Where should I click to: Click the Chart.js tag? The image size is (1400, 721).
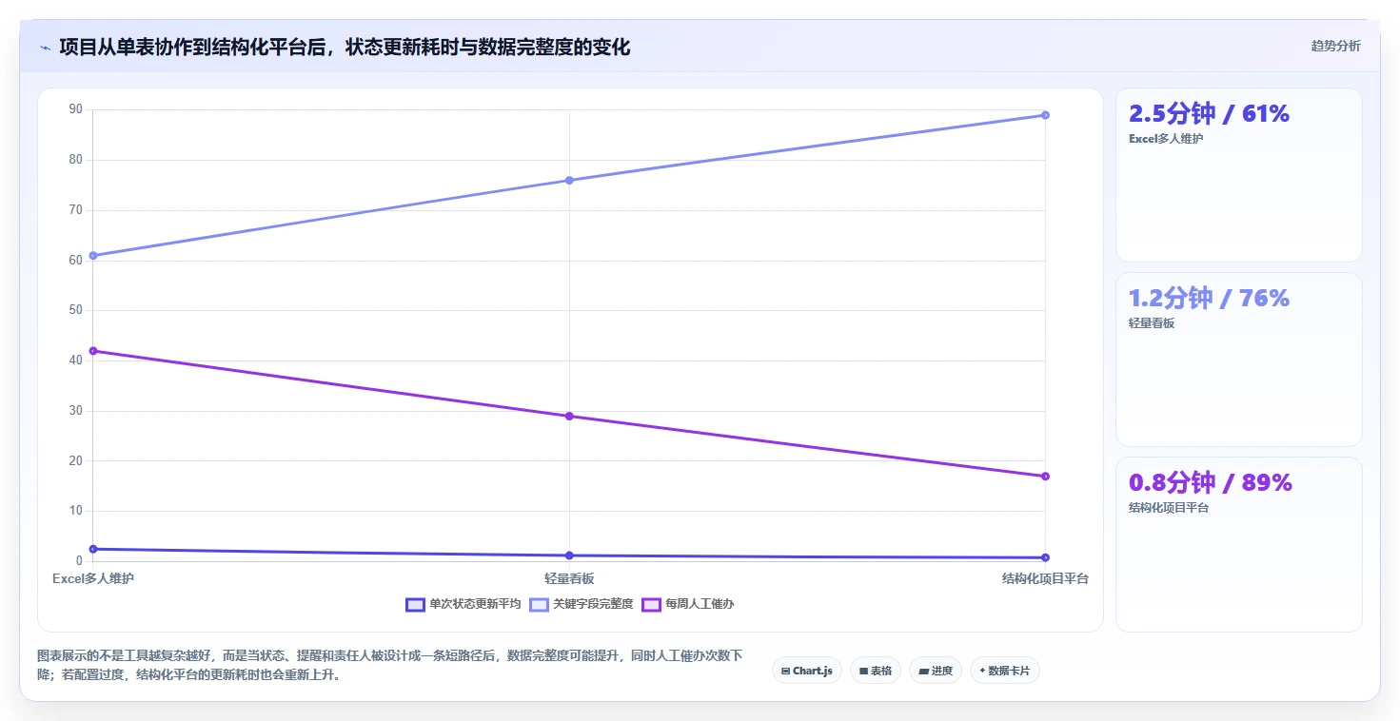[806, 671]
